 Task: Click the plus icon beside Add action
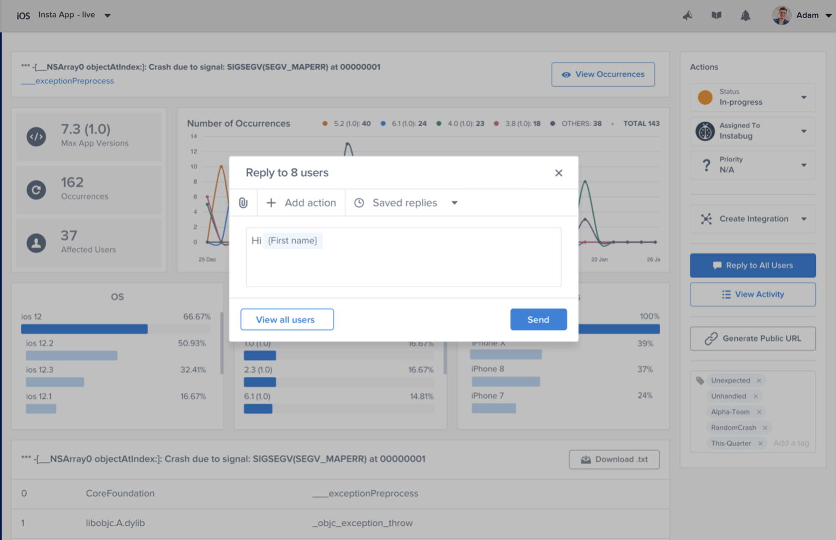point(271,203)
